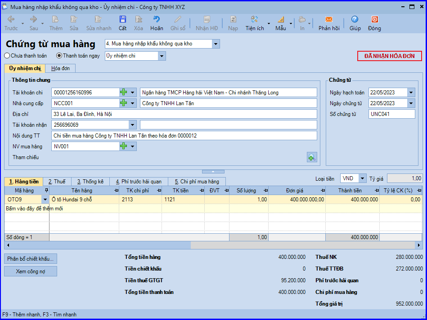Click the Nạp reload icon
Screen dimensions: 427x320
[233, 19]
